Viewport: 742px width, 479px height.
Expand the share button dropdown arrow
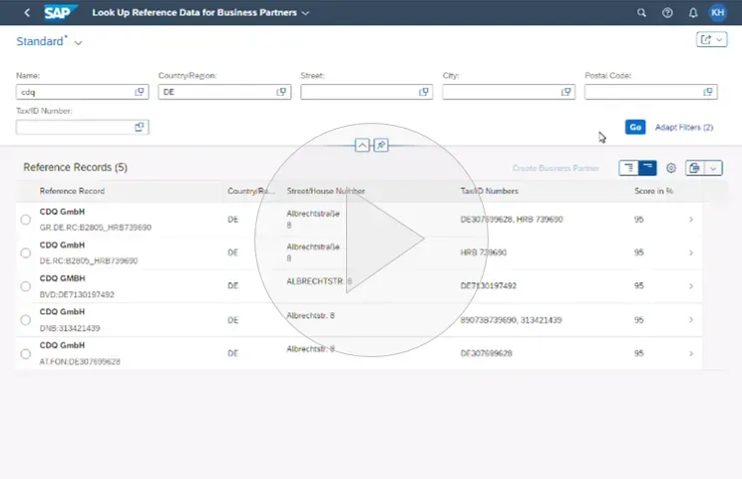pyautogui.click(x=719, y=40)
